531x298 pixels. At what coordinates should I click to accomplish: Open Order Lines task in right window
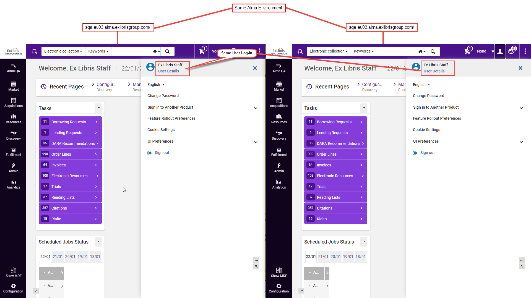coord(336,154)
